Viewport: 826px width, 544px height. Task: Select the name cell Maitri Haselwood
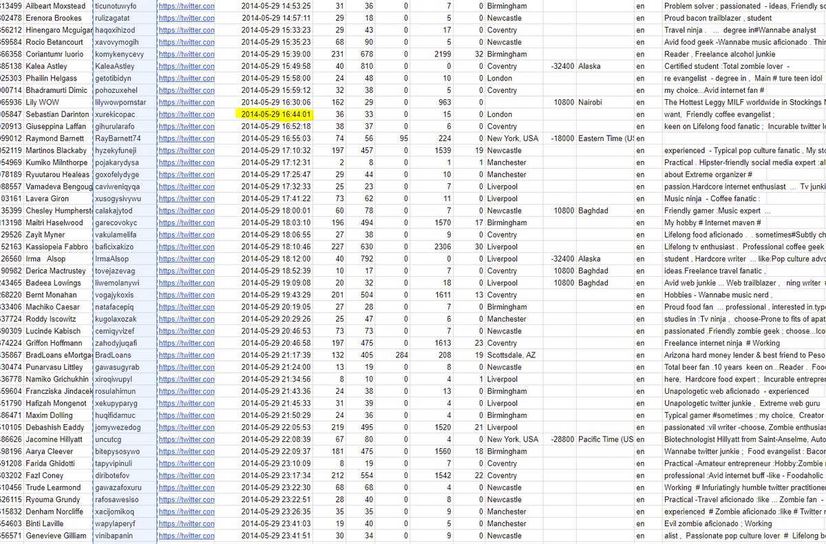pyautogui.click(x=54, y=223)
